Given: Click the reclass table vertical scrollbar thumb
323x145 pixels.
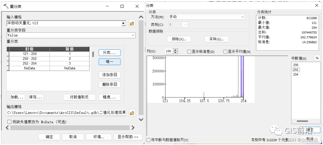Looking at the screenshot, I should click(93, 54).
